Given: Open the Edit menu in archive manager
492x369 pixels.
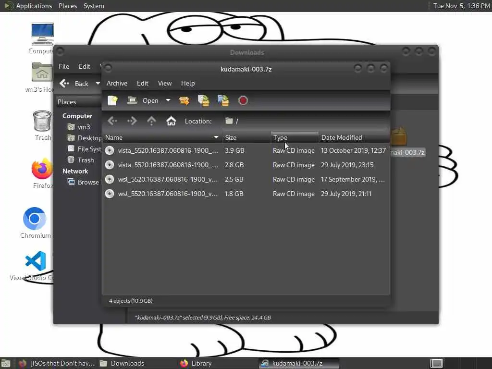Looking at the screenshot, I should [142, 83].
